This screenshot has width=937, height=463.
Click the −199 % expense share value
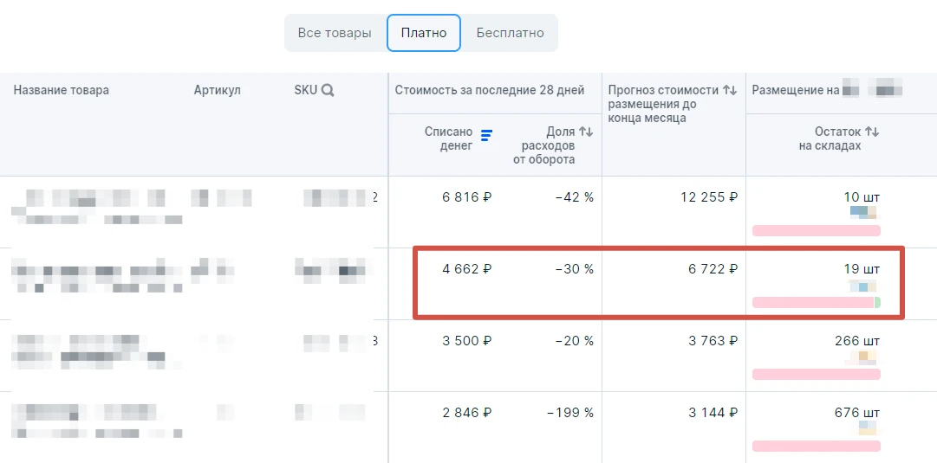(570, 413)
